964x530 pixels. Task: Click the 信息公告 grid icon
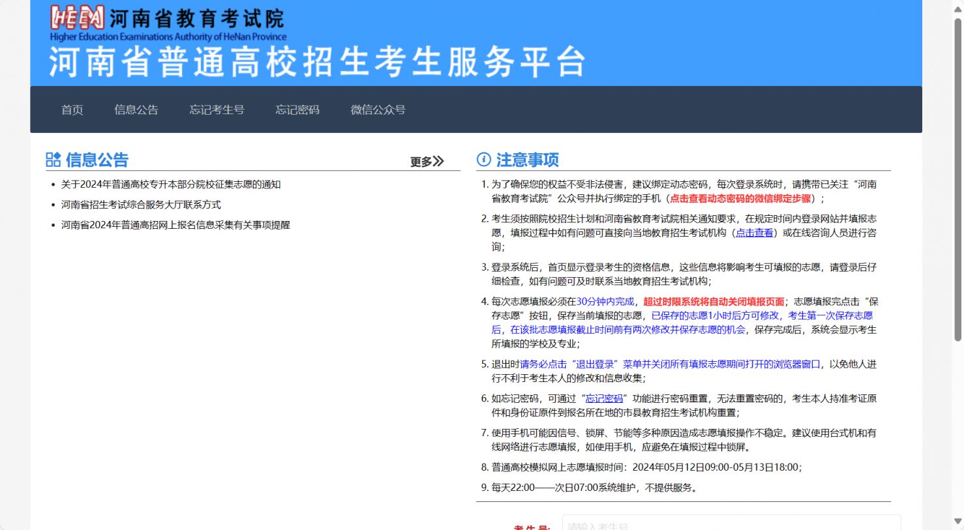click(x=53, y=160)
